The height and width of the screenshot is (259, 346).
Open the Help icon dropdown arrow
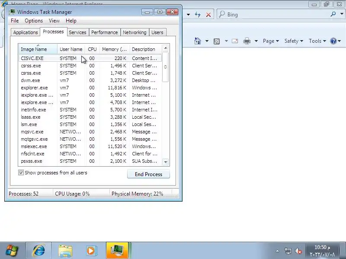click(x=340, y=41)
